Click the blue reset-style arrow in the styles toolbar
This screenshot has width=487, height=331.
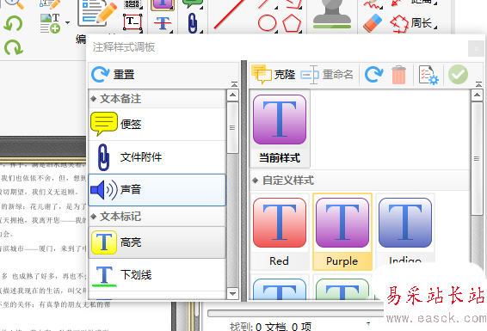(373, 75)
